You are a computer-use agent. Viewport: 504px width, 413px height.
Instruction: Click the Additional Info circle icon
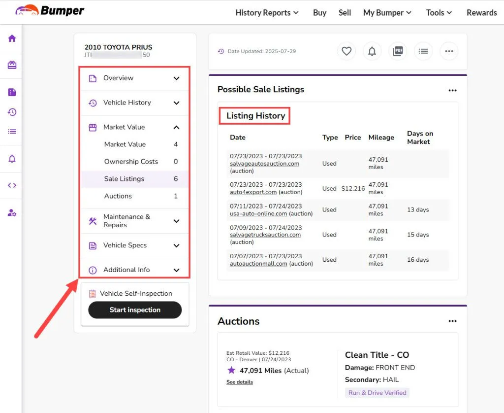93,270
